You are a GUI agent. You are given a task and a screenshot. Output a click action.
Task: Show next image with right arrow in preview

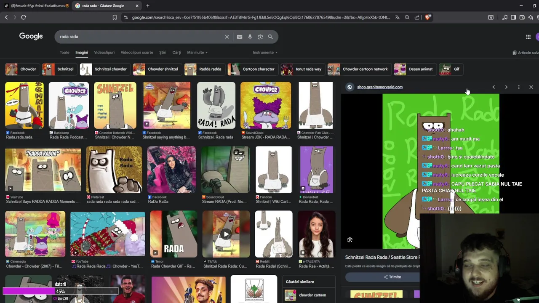(x=506, y=87)
